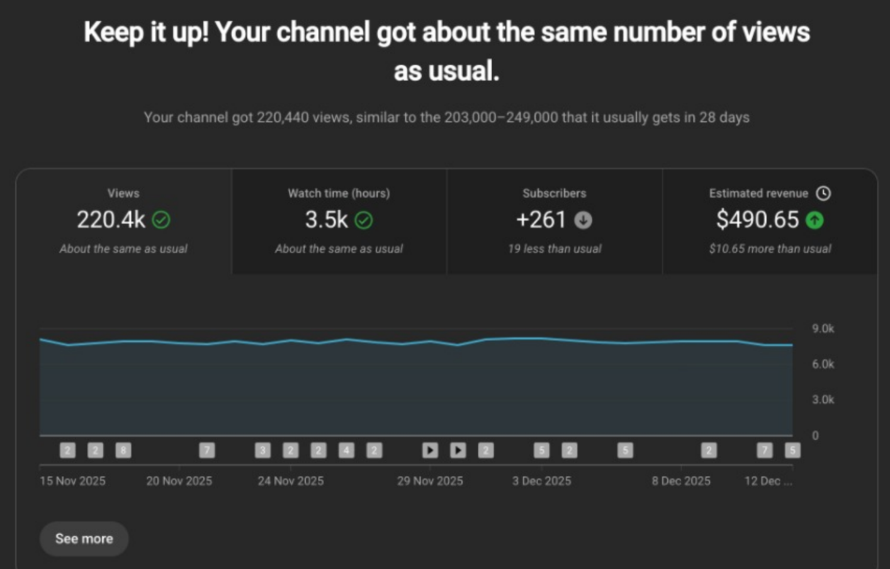The width and height of the screenshot is (890, 569).
Task: Select the timeline marker labeled 3
Action: [x=262, y=450]
